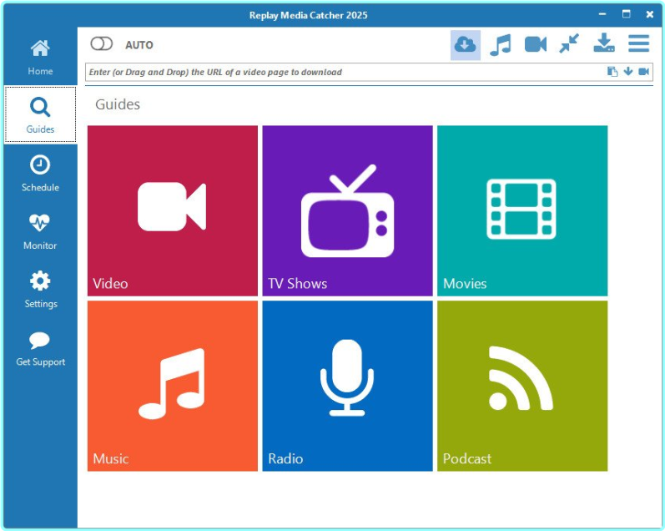This screenshot has height=531, width=665.
Task: Click the shrink arrows toolbar icon
Action: (x=569, y=44)
